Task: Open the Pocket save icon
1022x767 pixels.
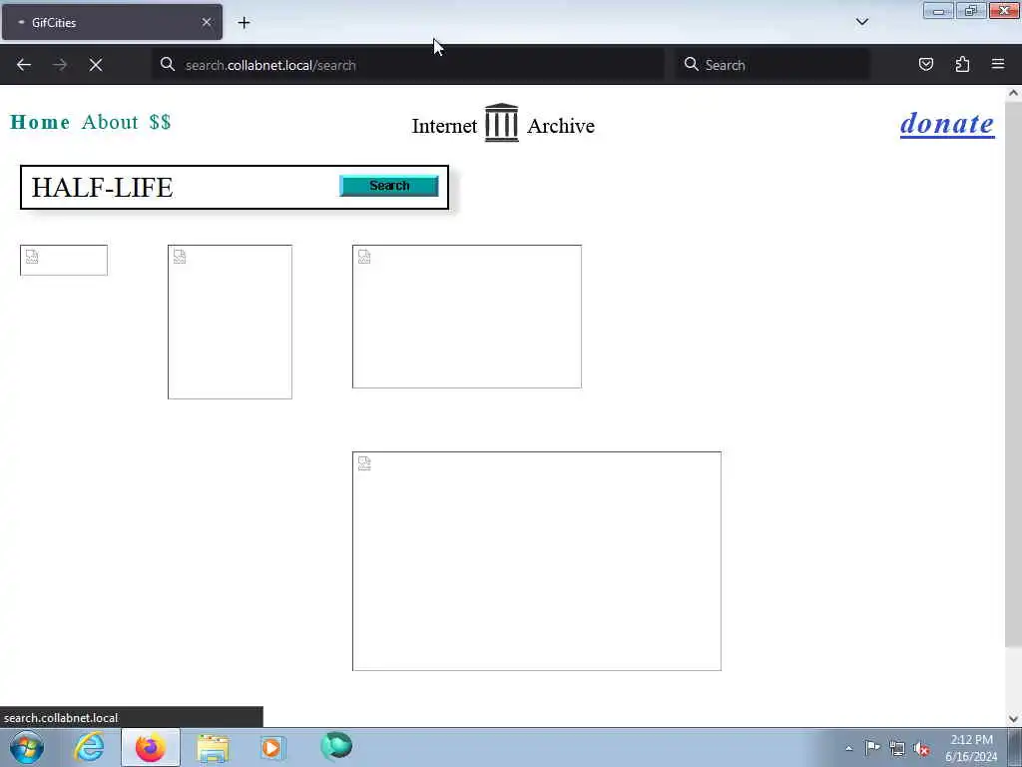Action: pyautogui.click(x=925, y=64)
